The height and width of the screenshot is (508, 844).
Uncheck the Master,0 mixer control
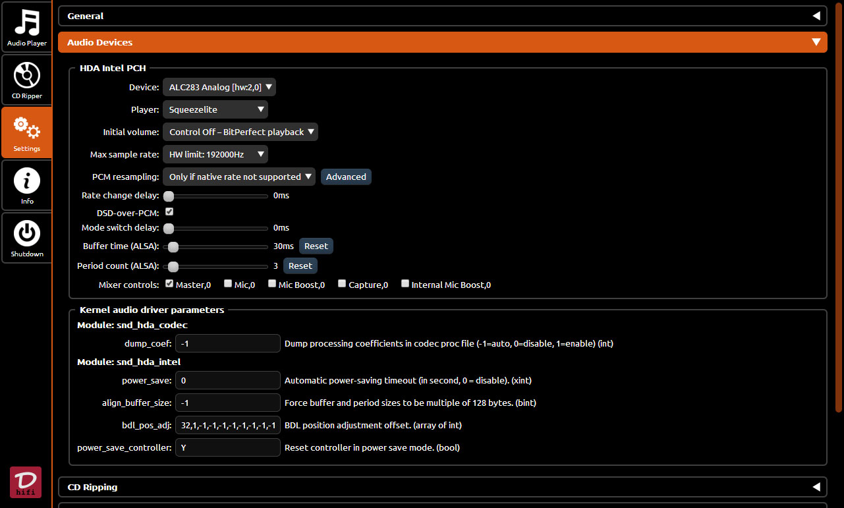click(169, 284)
